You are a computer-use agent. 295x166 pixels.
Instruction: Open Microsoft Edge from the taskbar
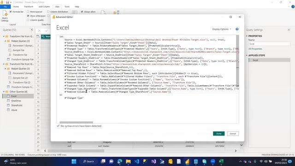coord(120,161)
